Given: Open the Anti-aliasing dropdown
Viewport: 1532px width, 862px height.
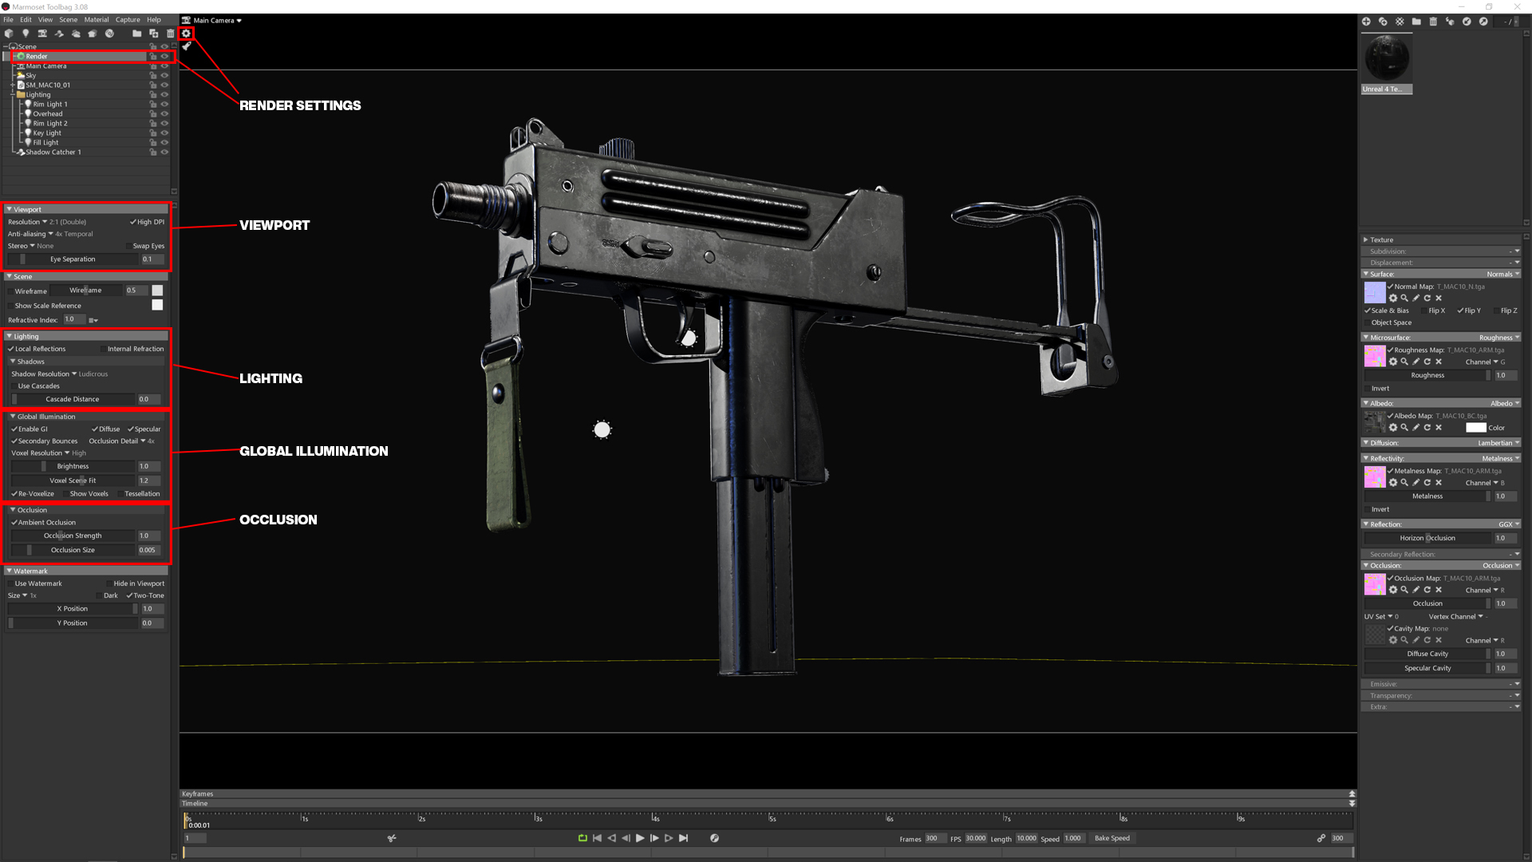Looking at the screenshot, I should click(x=30, y=234).
